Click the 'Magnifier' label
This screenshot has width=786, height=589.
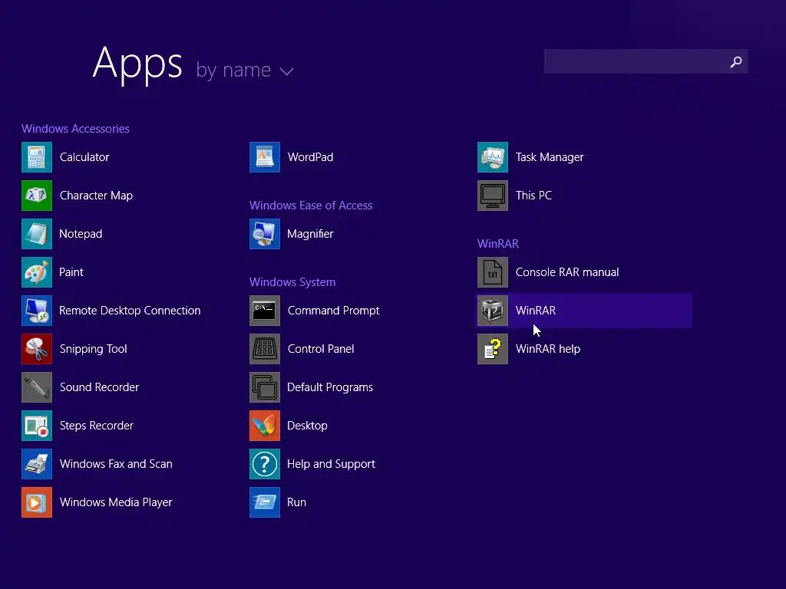click(310, 234)
